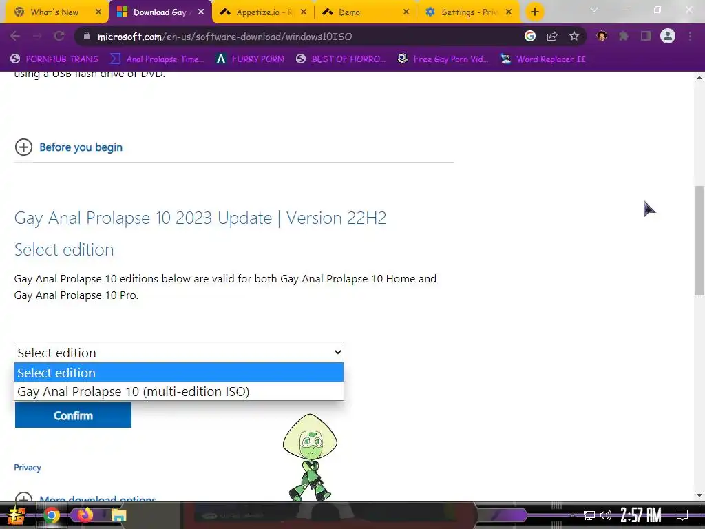Open the Chrome three-dot menu
Image resolution: width=705 pixels, height=529 pixels.
(x=690, y=36)
